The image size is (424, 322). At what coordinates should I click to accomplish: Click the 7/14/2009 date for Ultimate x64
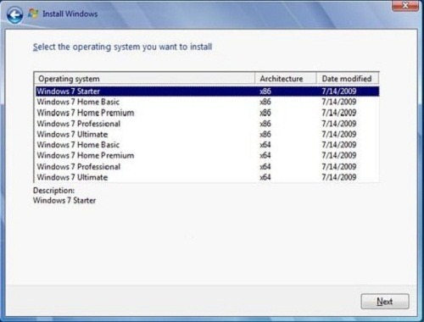[339, 177]
